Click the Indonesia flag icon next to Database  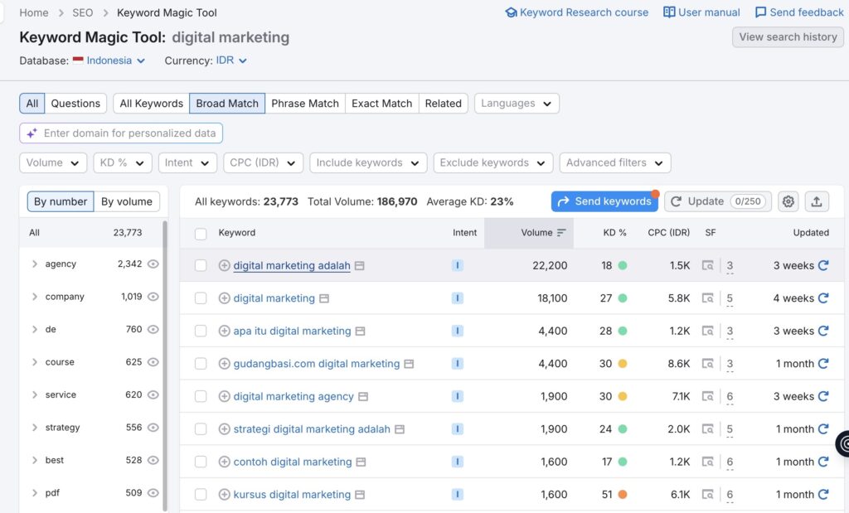coord(78,60)
